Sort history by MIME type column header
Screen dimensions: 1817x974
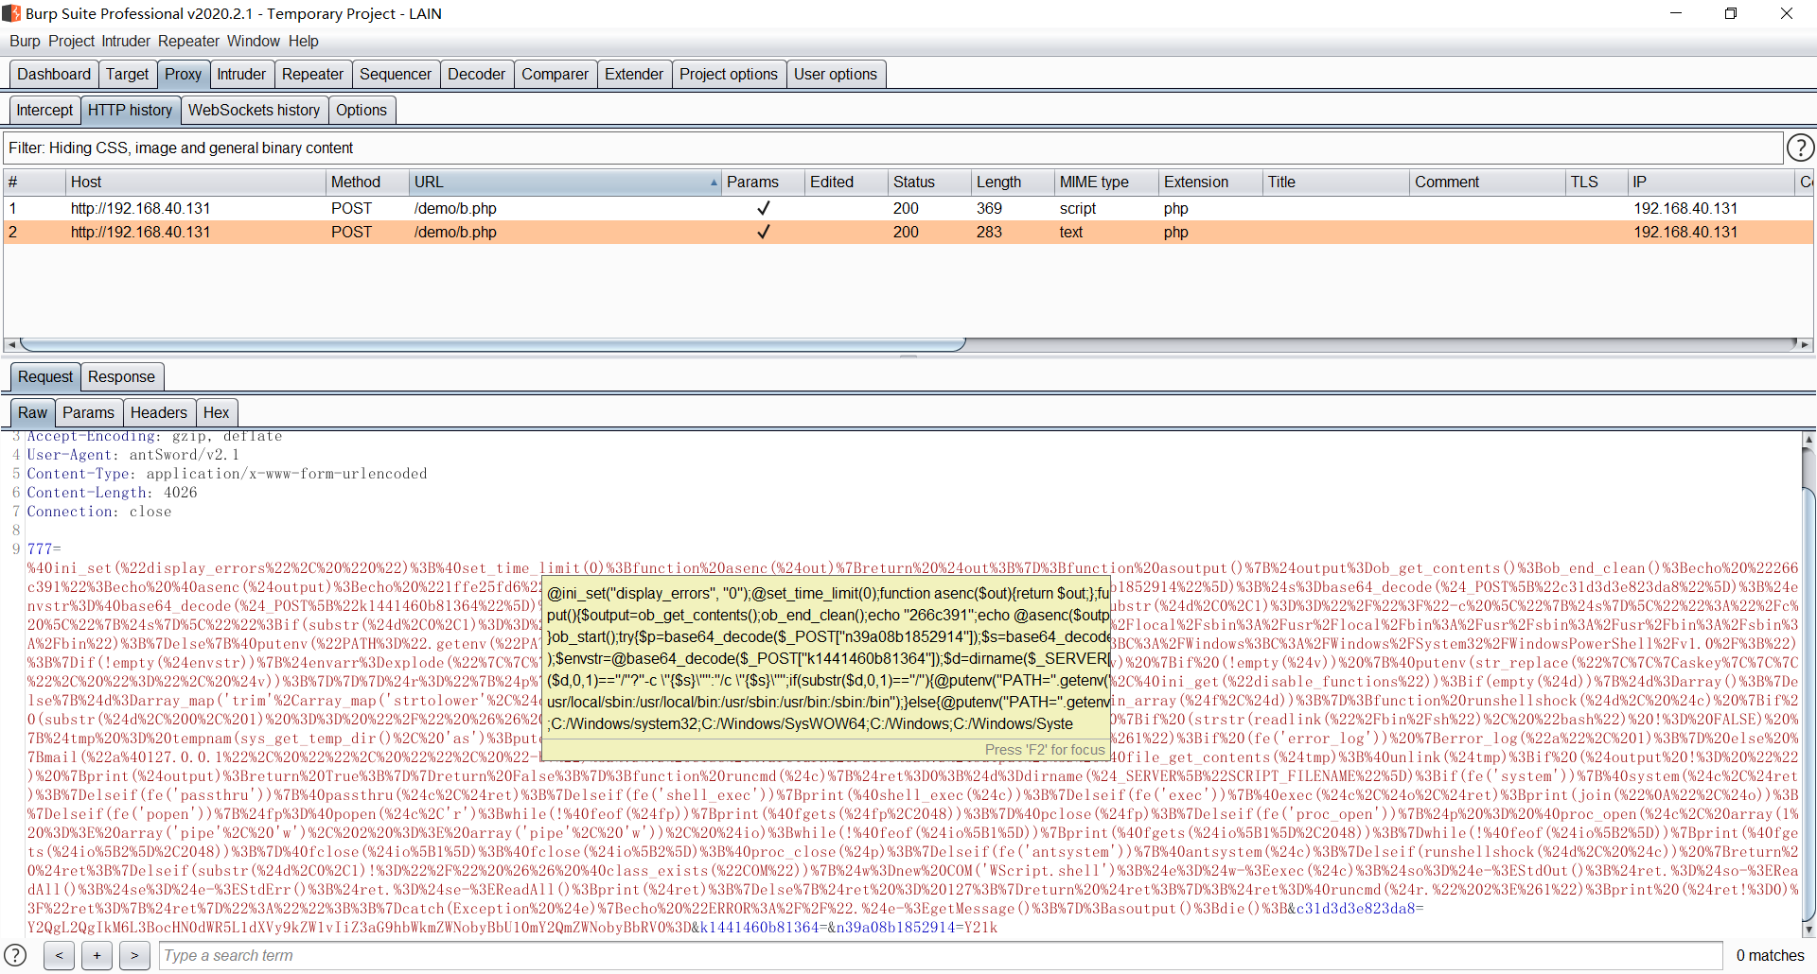1106,182
